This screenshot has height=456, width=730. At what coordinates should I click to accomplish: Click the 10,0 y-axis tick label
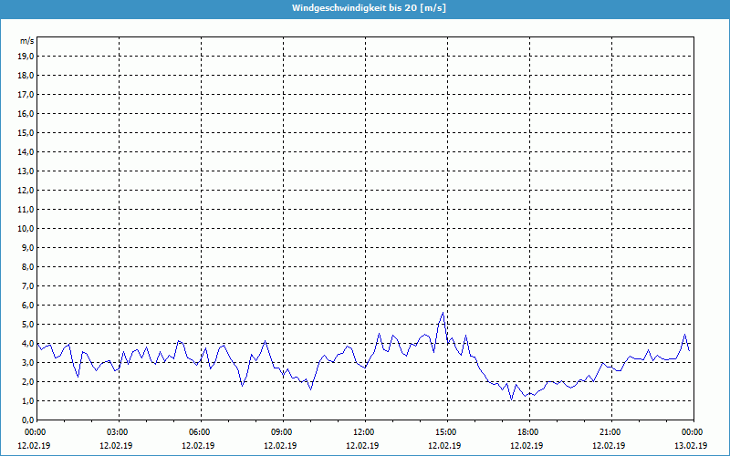click(26, 228)
